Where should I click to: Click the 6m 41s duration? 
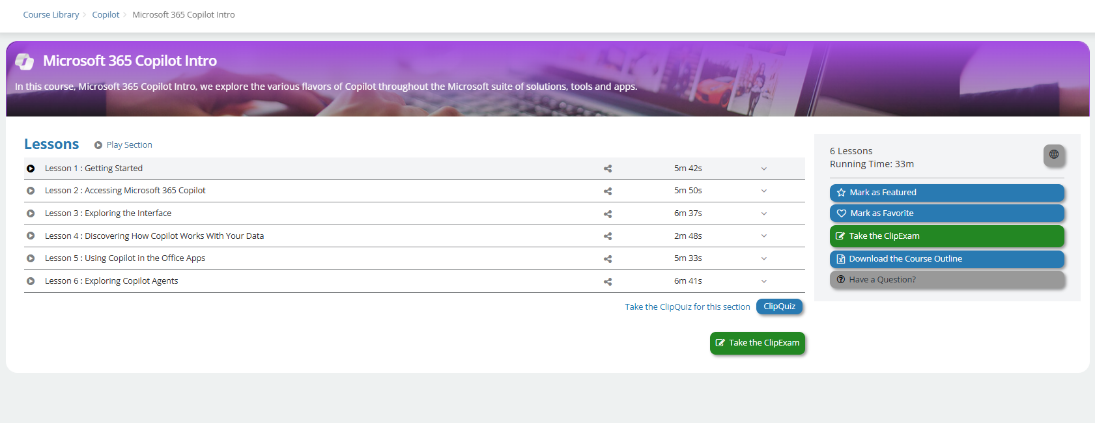coord(688,281)
